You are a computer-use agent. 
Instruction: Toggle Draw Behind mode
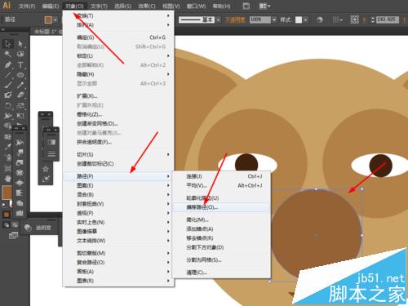click(15, 225)
